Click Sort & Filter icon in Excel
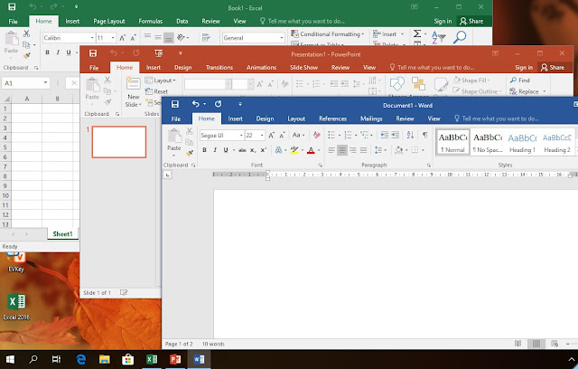The width and height of the screenshot is (578, 369). click(x=439, y=37)
